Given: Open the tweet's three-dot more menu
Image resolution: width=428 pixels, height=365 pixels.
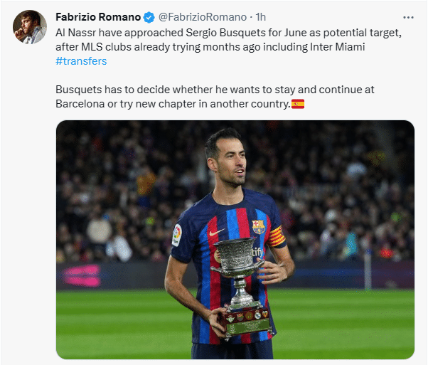Looking at the screenshot, I should [x=407, y=16].
